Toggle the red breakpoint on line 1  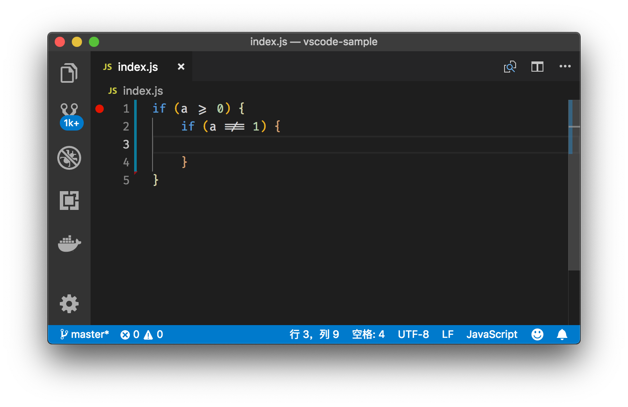pyautogui.click(x=100, y=109)
